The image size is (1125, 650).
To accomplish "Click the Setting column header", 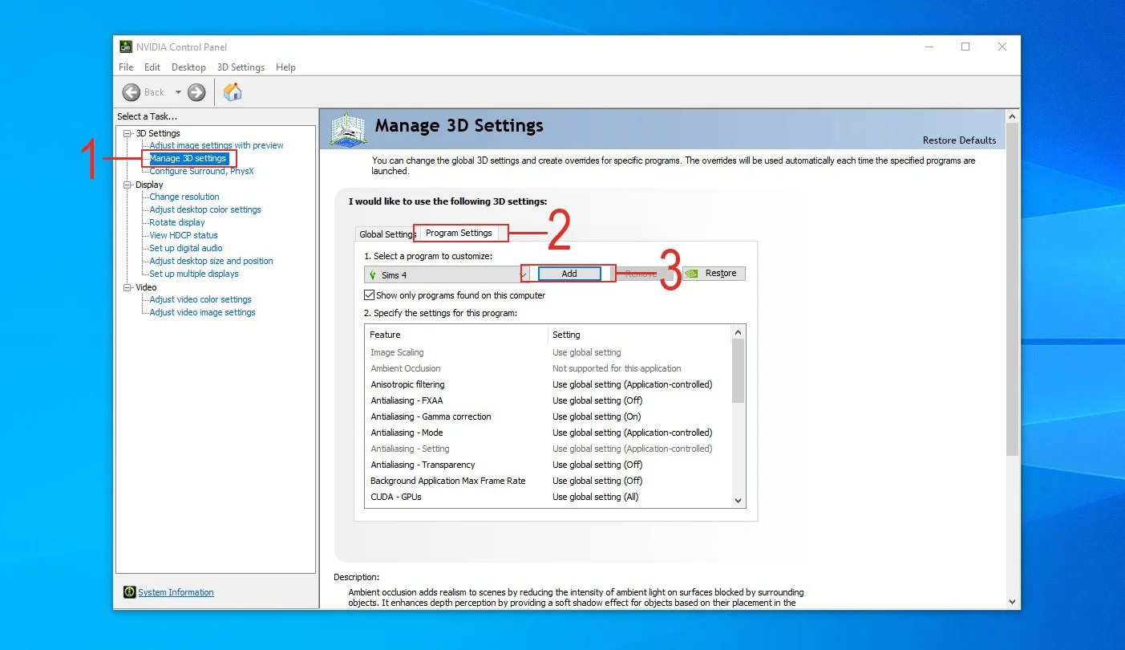I will (x=639, y=335).
